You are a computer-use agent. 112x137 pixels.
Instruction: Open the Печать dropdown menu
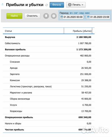point(76,5)
